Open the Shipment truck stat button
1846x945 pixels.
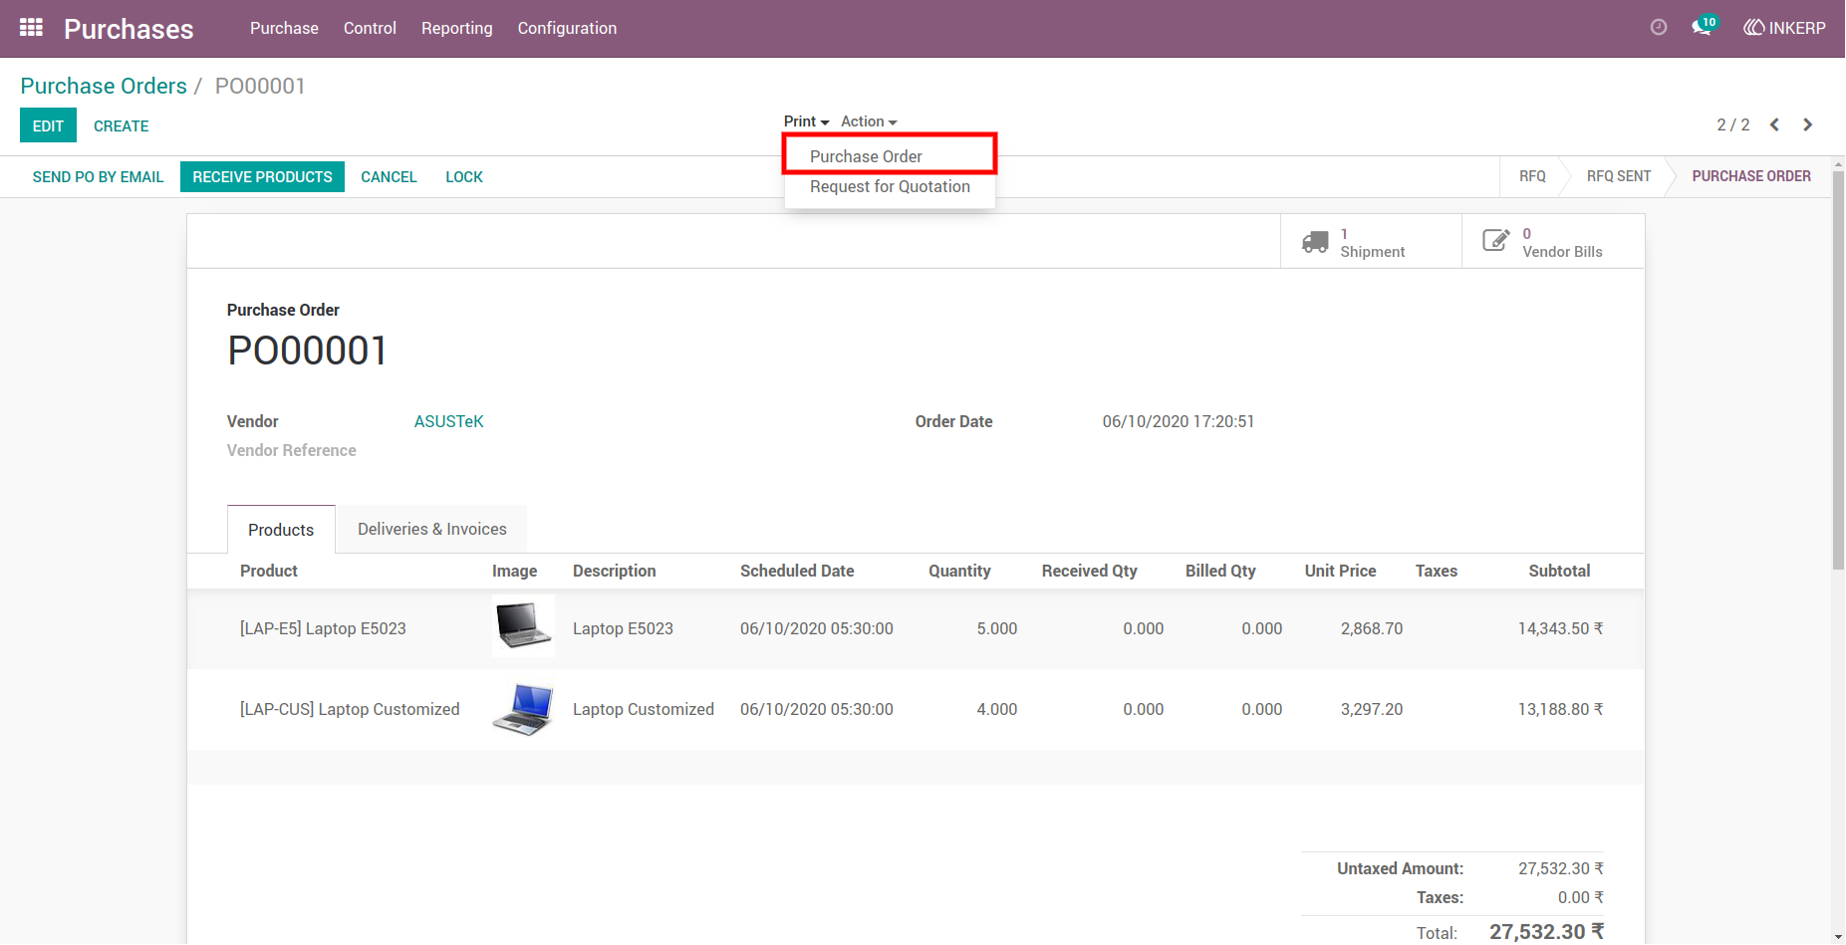pyautogui.click(x=1371, y=241)
